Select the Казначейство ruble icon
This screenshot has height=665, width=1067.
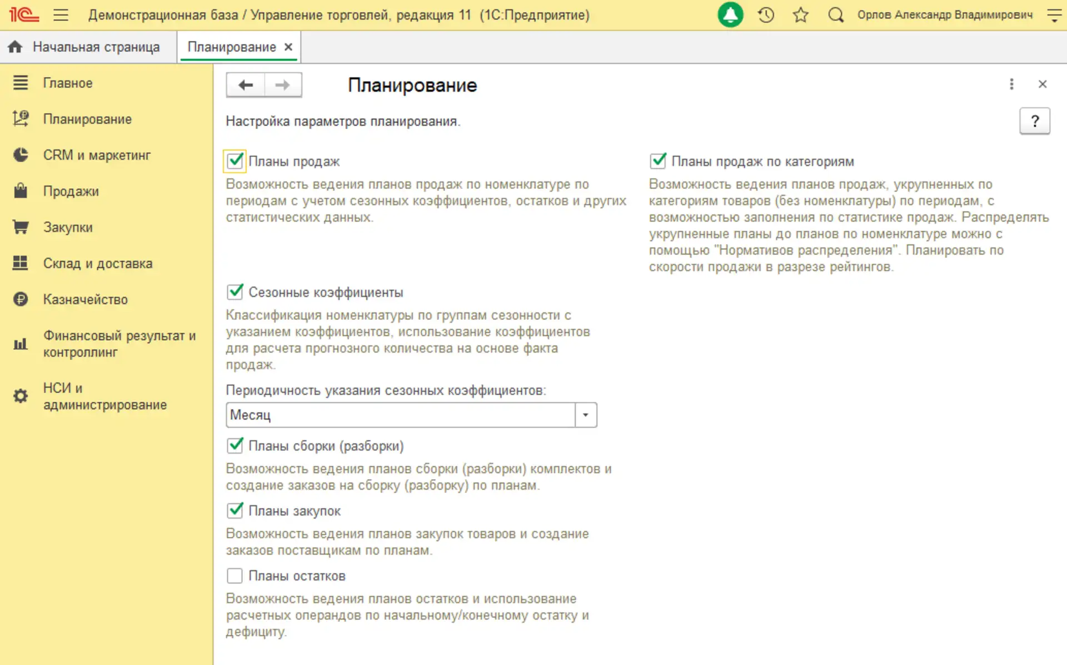(21, 299)
